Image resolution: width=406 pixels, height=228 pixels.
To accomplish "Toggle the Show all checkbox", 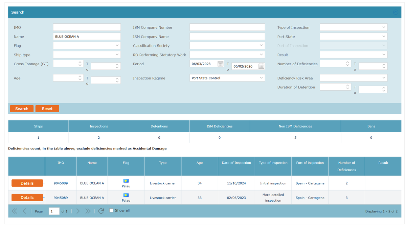I will [x=112, y=210].
